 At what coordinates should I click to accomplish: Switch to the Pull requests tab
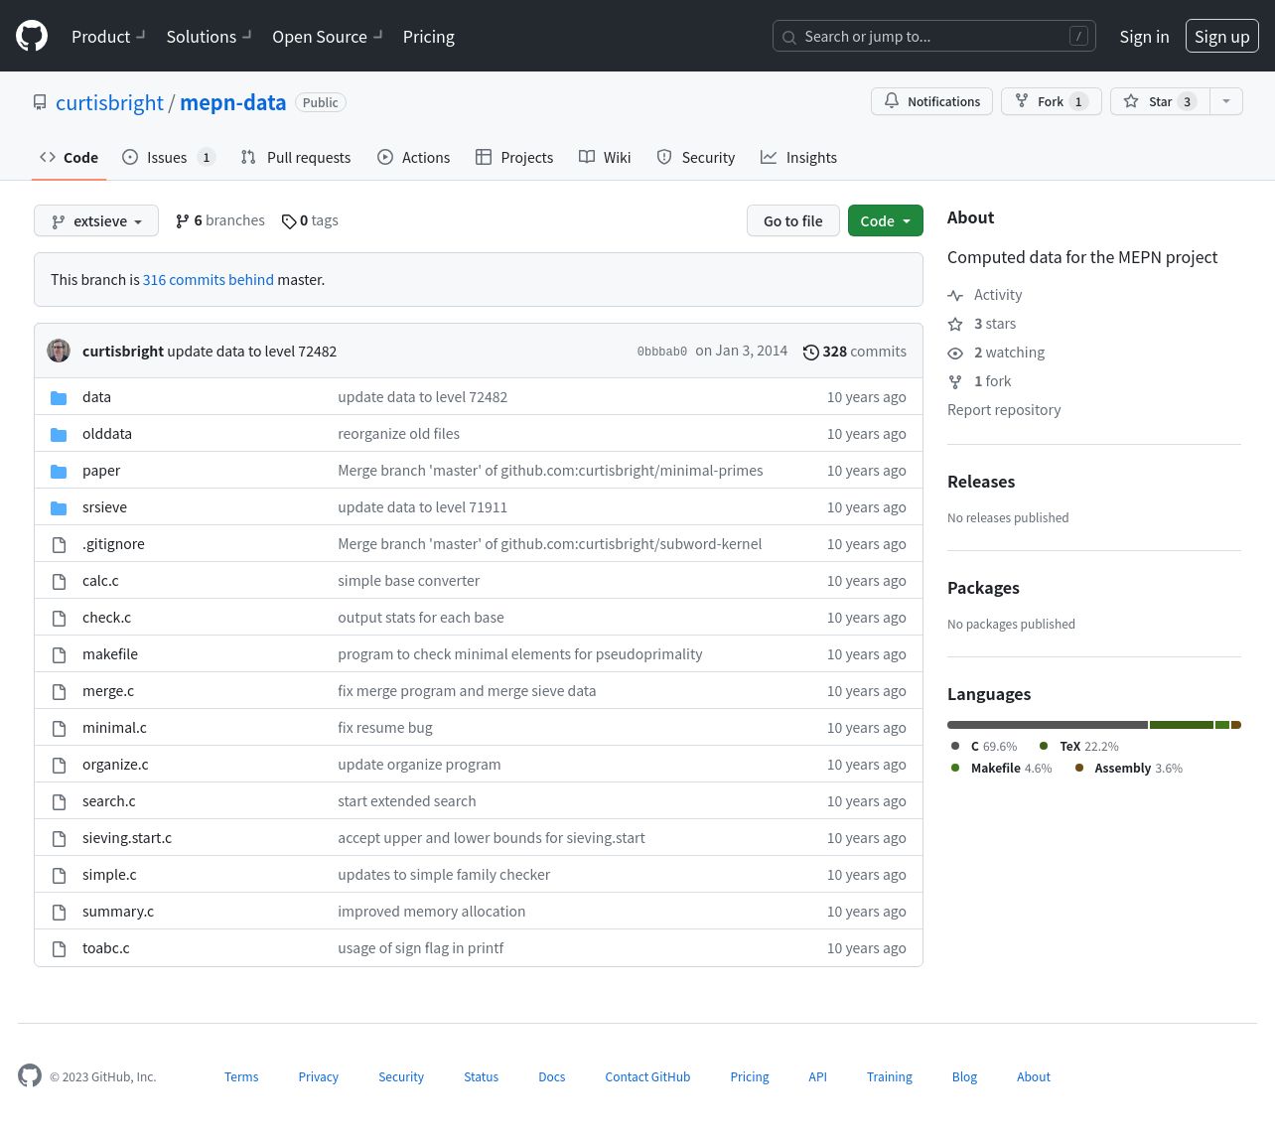(296, 157)
